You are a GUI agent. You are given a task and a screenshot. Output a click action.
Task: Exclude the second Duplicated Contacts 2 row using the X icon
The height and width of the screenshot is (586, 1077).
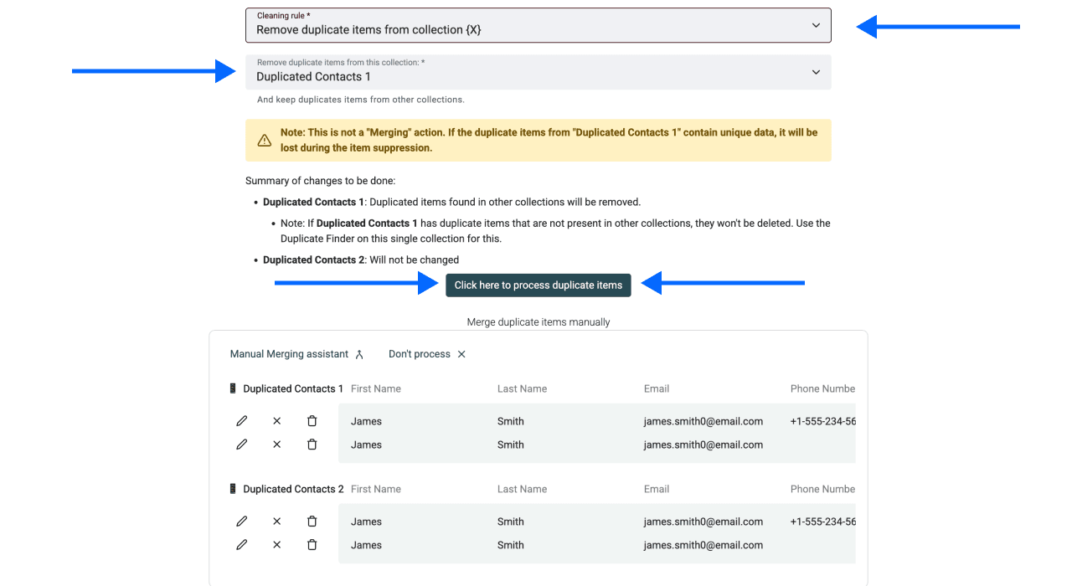276,544
